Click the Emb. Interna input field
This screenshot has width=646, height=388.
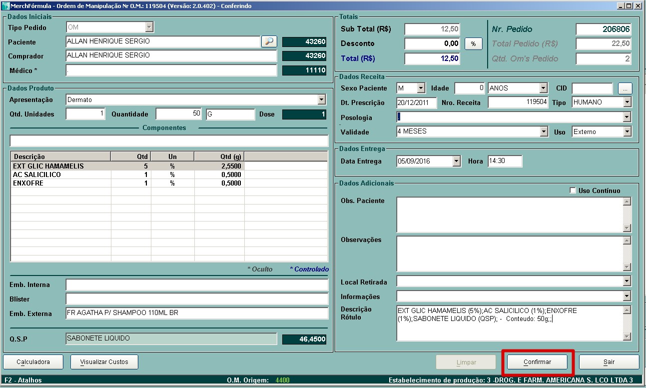pos(196,285)
